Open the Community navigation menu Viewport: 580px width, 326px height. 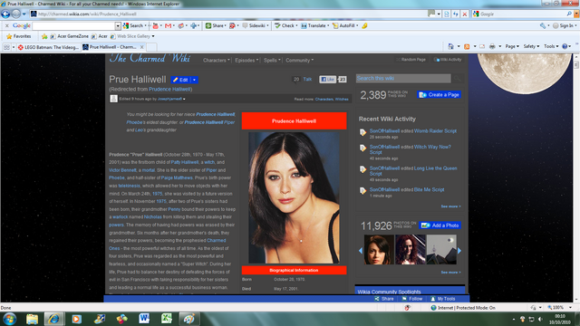point(299,61)
